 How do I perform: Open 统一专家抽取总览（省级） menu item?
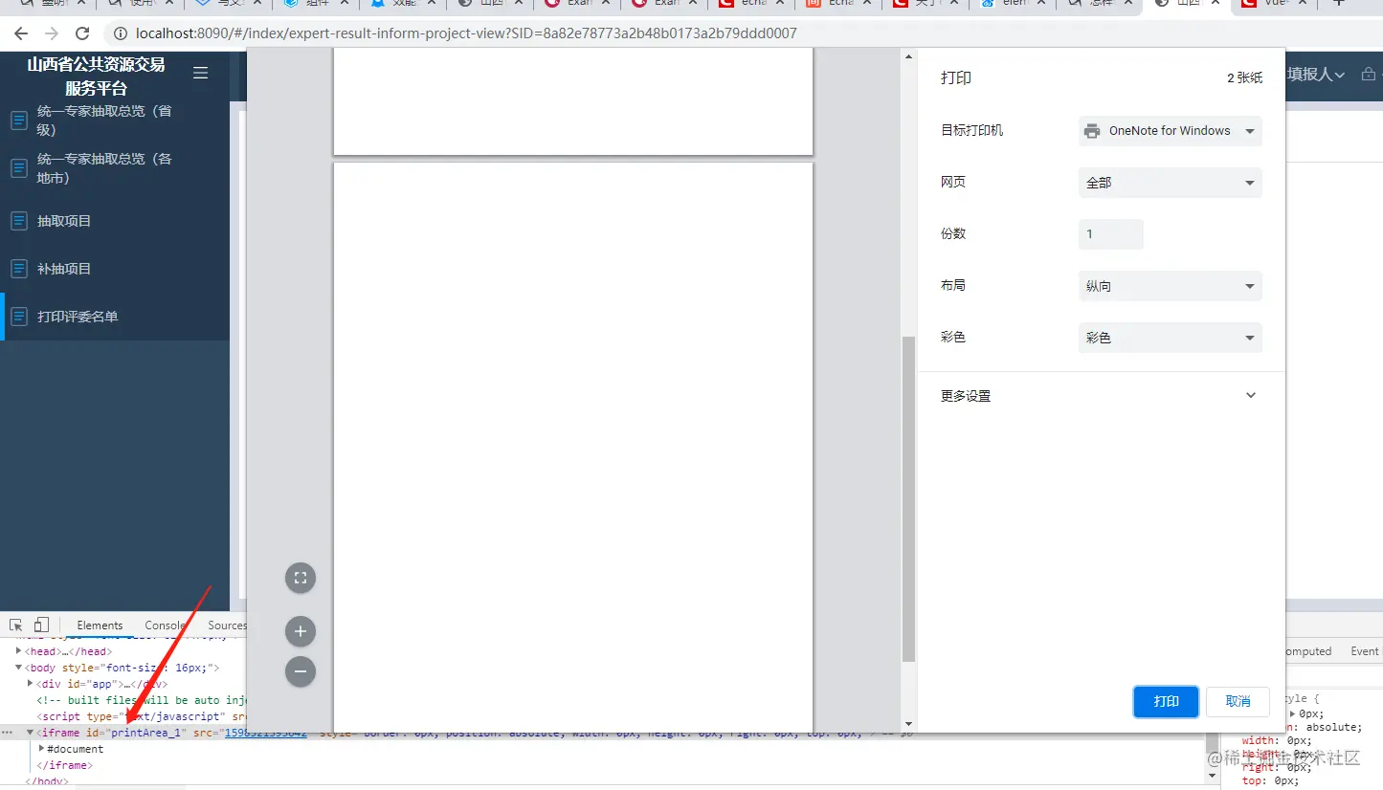click(115, 121)
